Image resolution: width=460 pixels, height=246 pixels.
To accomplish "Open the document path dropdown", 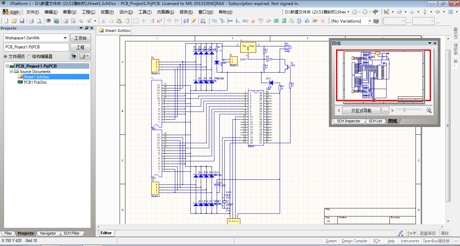I will tap(348, 12).
